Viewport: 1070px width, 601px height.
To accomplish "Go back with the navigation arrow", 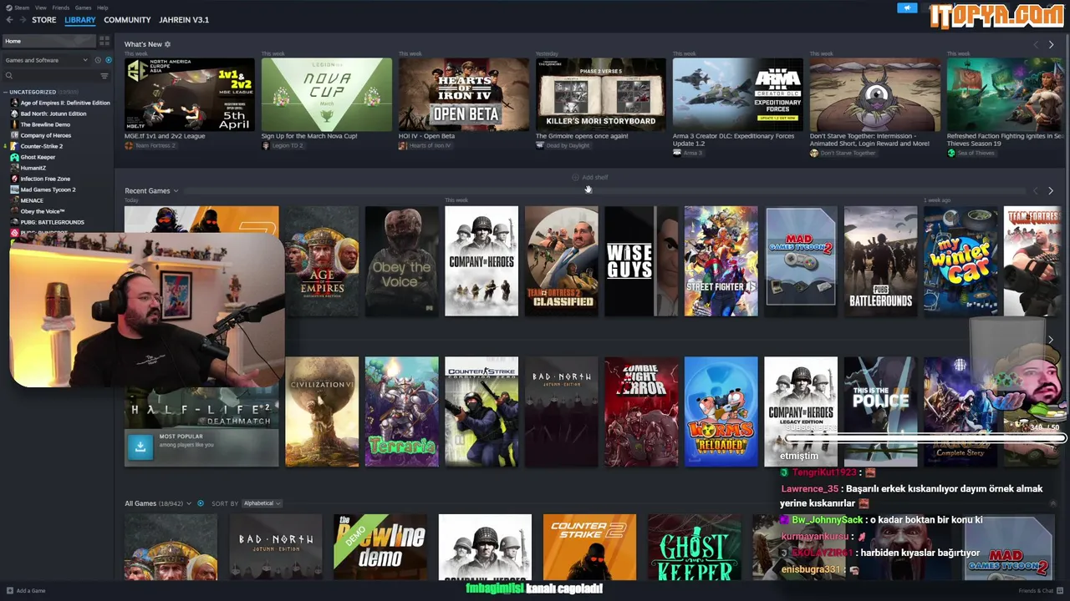I will tap(9, 20).
